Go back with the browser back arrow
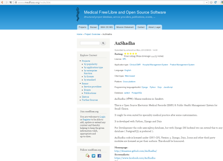Viewport: 223px width, 161px height. pyautogui.click(x=2, y=2)
